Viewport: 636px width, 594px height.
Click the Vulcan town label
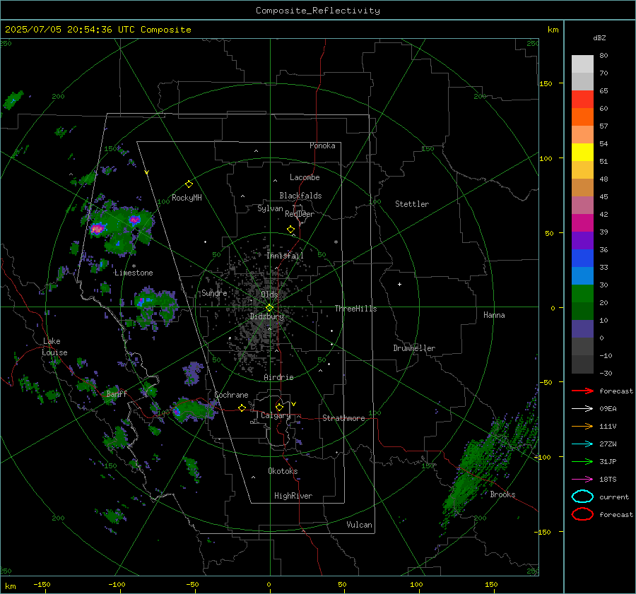(360, 525)
